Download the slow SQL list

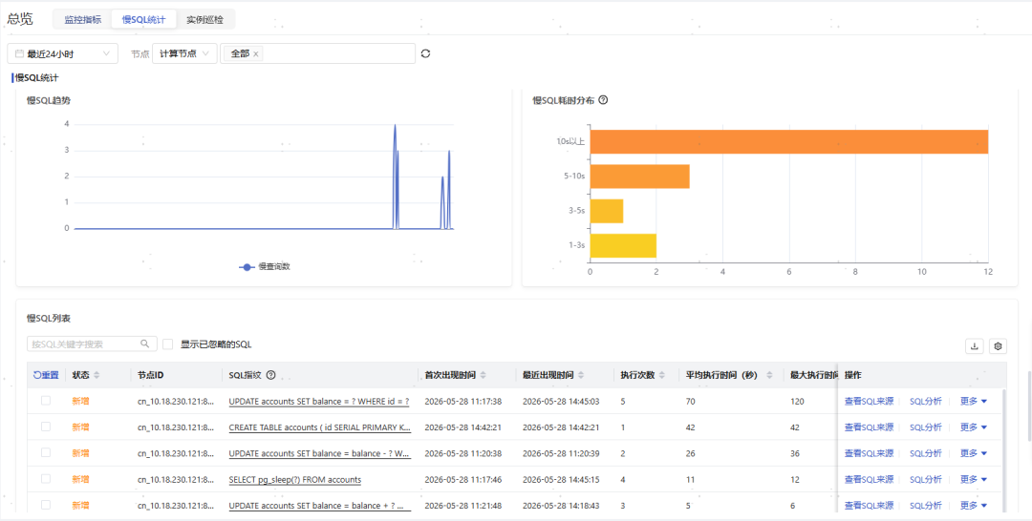pyautogui.click(x=974, y=345)
